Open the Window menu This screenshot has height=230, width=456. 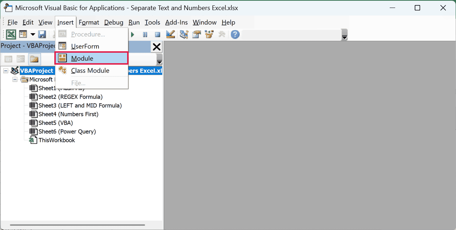click(x=205, y=22)
